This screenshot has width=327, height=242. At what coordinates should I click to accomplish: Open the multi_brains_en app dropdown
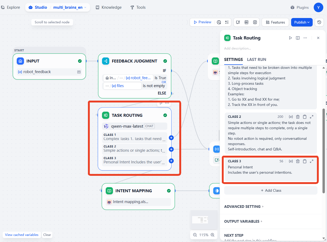pos(70,7)
